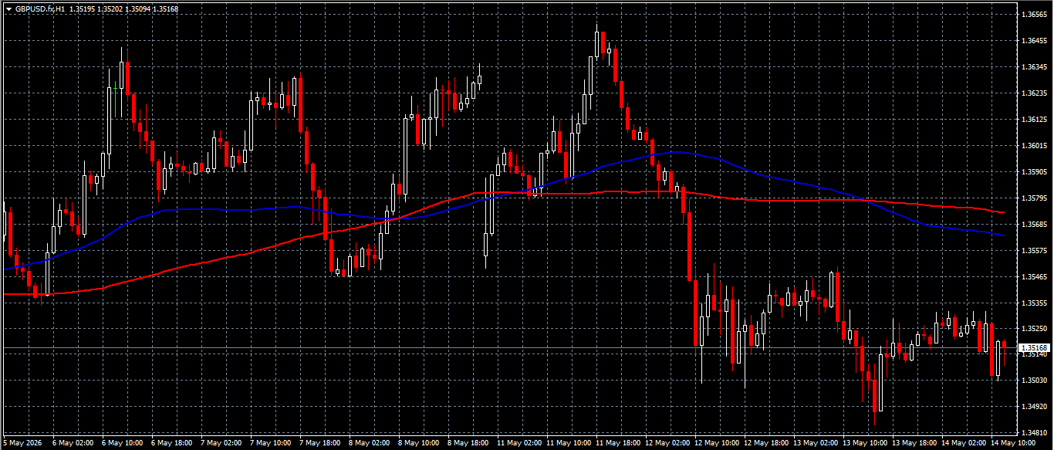Click the GBPUSD.fx,H1 symbol label

[39, 8]
